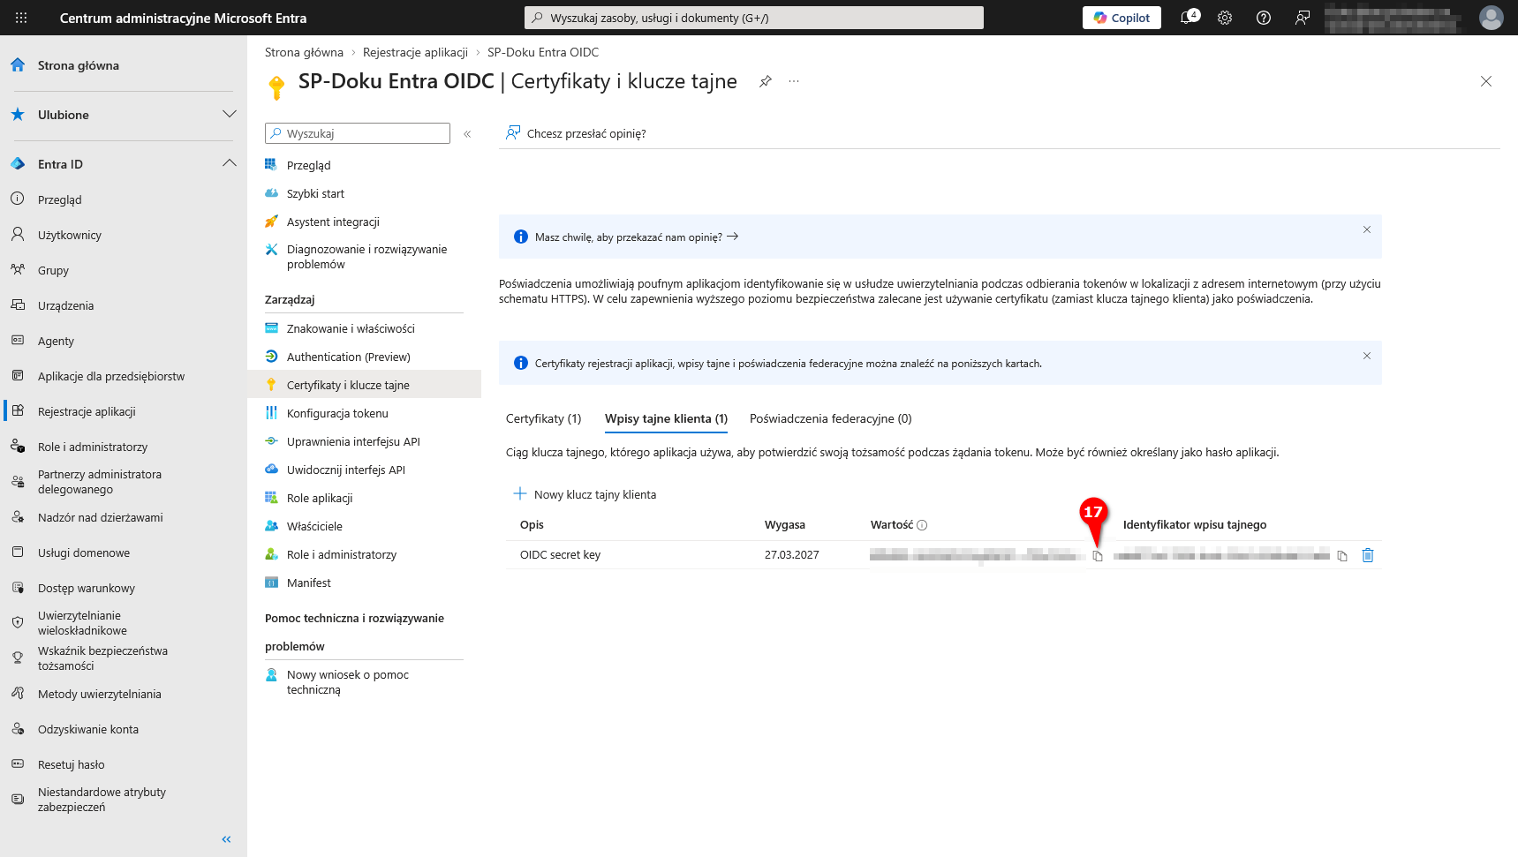This screenshot has height=857, width=1518.
Task: Dismiss the certificates info banner
Action: 1366,356
